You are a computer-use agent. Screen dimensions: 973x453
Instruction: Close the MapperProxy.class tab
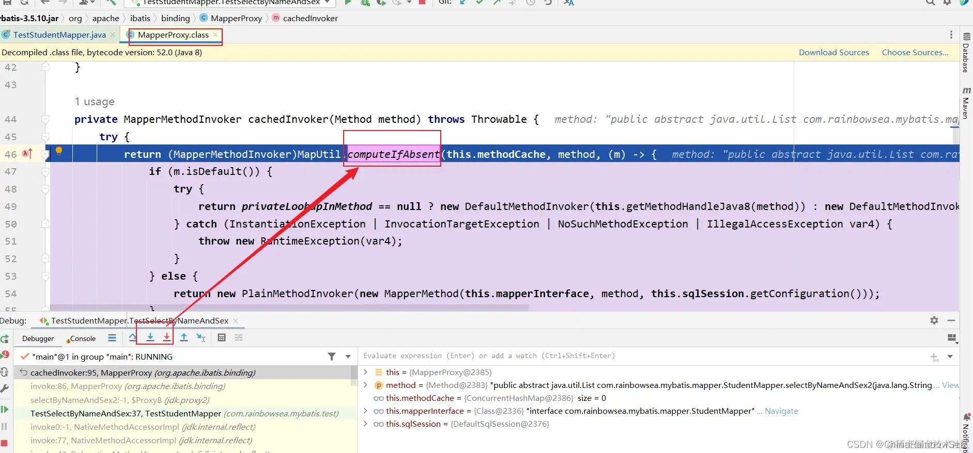click(x=215, y=35)
